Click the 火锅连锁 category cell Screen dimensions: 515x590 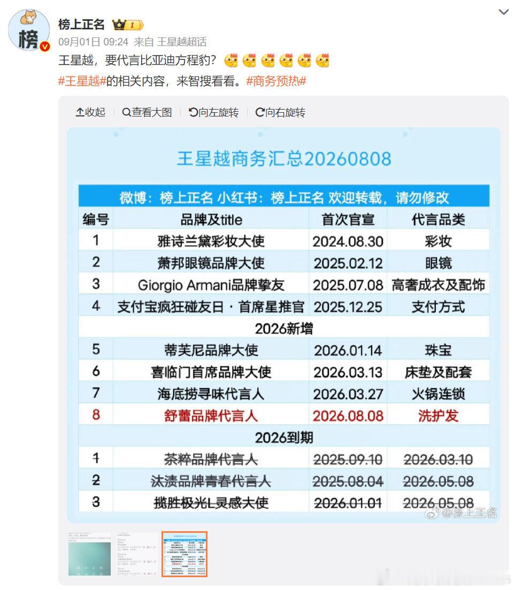tap(438, 393)
